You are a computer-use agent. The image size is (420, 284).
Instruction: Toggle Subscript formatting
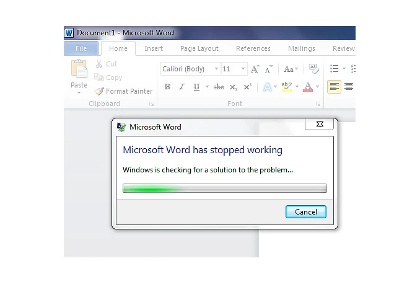233,87
